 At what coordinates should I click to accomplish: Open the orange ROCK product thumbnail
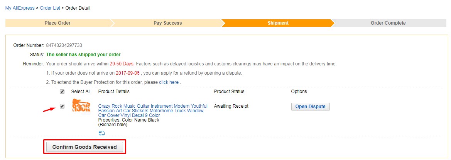pyautogui.click(x=81, y=107)
